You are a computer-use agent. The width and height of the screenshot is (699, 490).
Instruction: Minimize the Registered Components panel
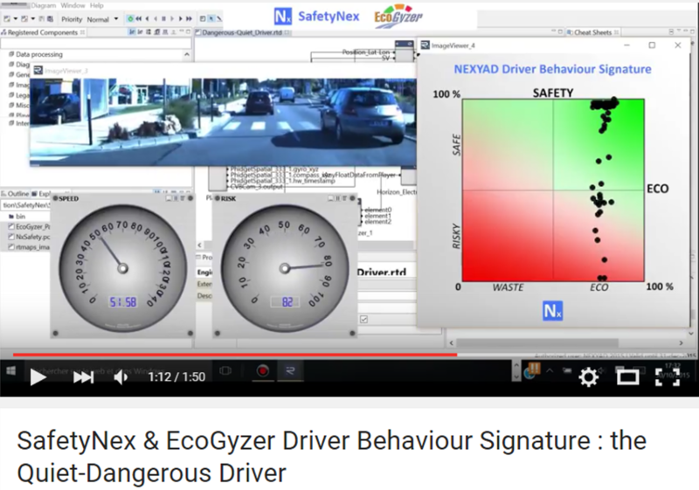click(182, 32)
